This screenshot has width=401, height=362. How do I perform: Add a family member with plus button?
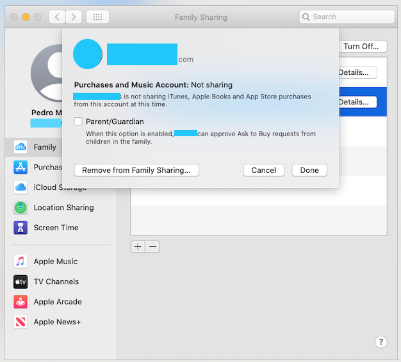pos(138,247)
